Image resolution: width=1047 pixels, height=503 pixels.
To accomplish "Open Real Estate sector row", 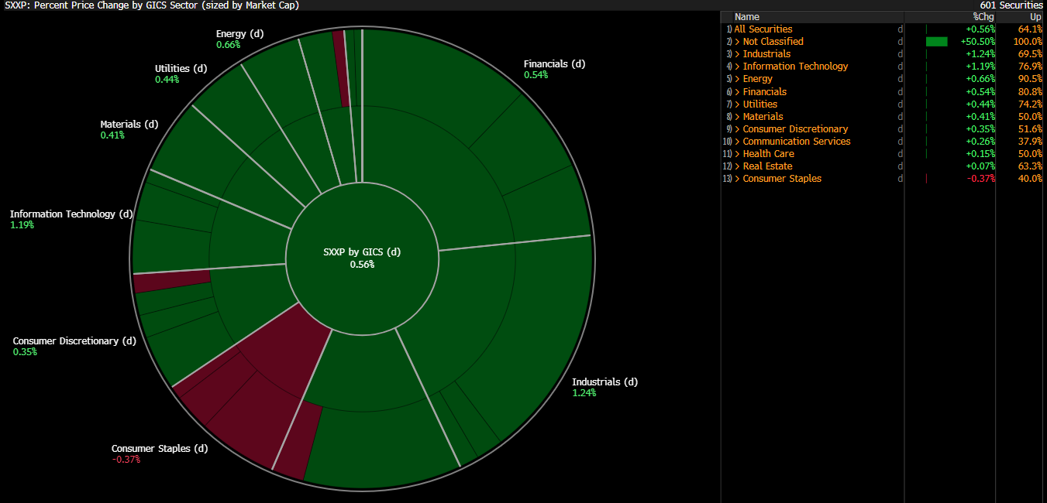I will (x=767, y=166).
